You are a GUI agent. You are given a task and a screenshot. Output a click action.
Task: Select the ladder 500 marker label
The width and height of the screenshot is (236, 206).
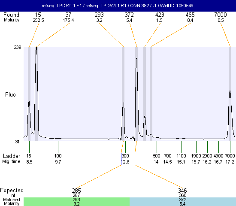(157, 156)
